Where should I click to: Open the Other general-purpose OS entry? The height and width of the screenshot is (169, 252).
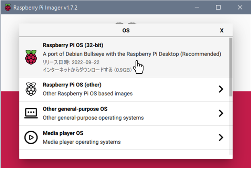point(124,113)
